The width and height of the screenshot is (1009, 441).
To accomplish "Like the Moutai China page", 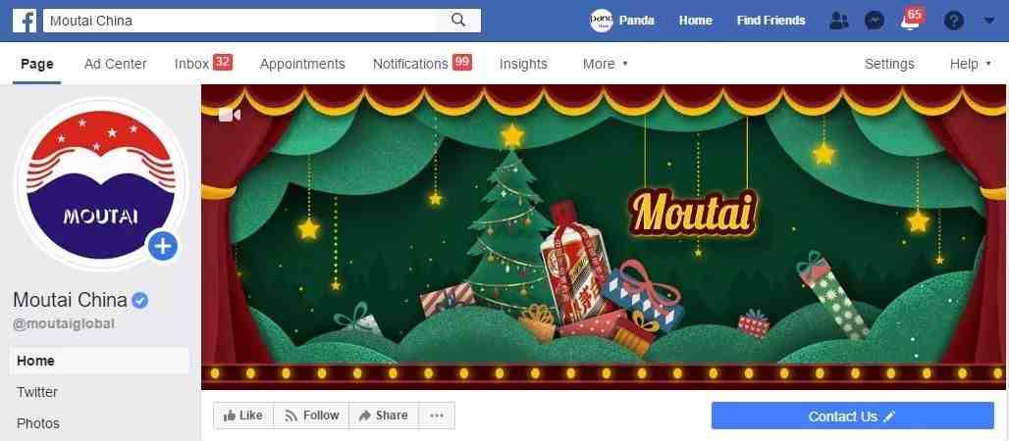I will (x=243, y=416).
